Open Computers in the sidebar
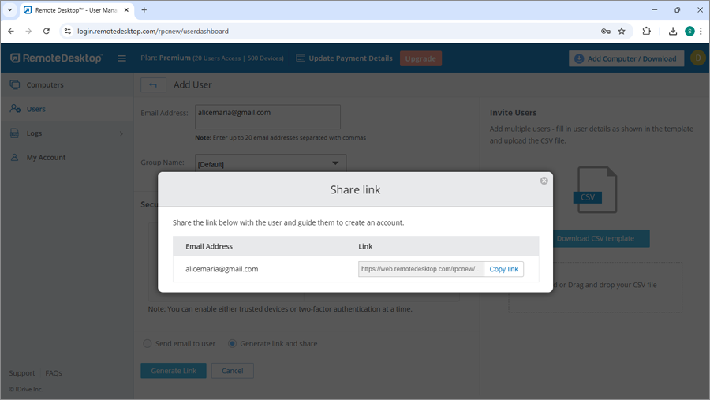Screen dimensions: 710x400 (45, 84)
